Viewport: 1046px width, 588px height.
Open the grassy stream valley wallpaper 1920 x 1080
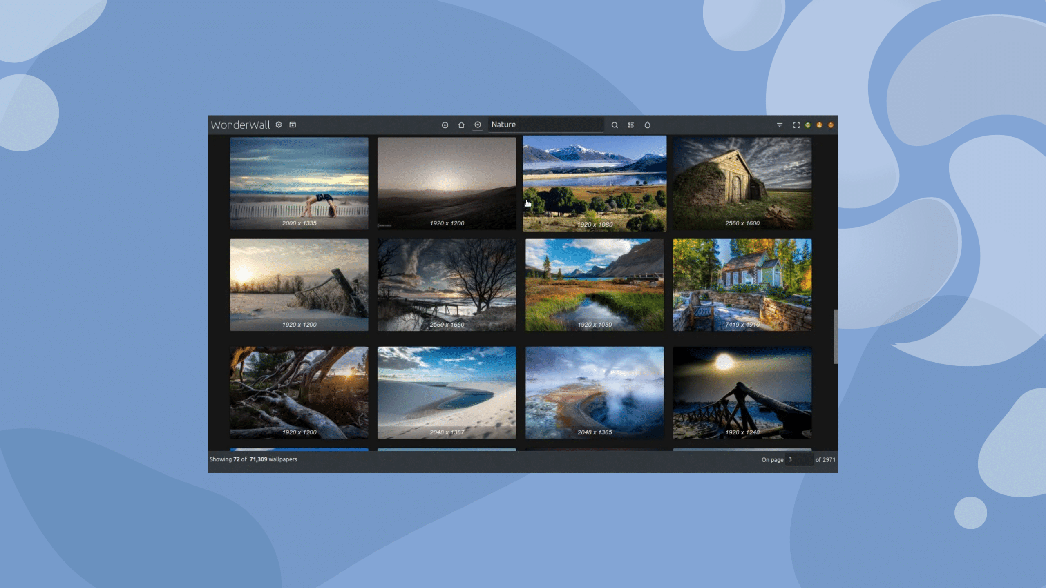595,285
